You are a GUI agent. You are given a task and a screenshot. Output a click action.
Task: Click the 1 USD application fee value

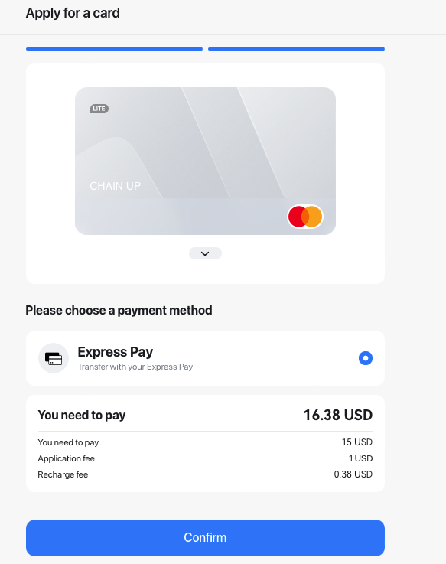(x=360, y=458)
